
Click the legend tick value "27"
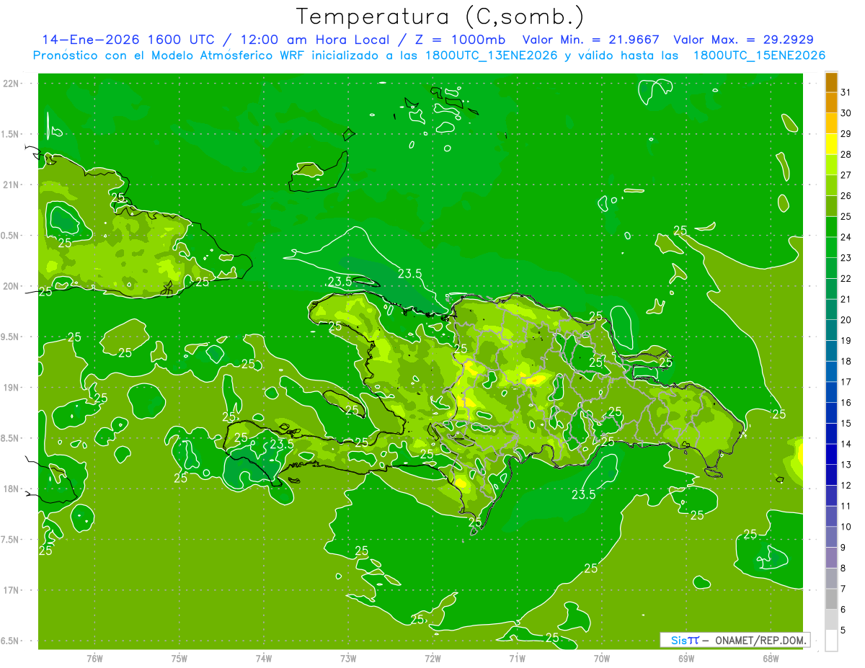coord(846,175)
